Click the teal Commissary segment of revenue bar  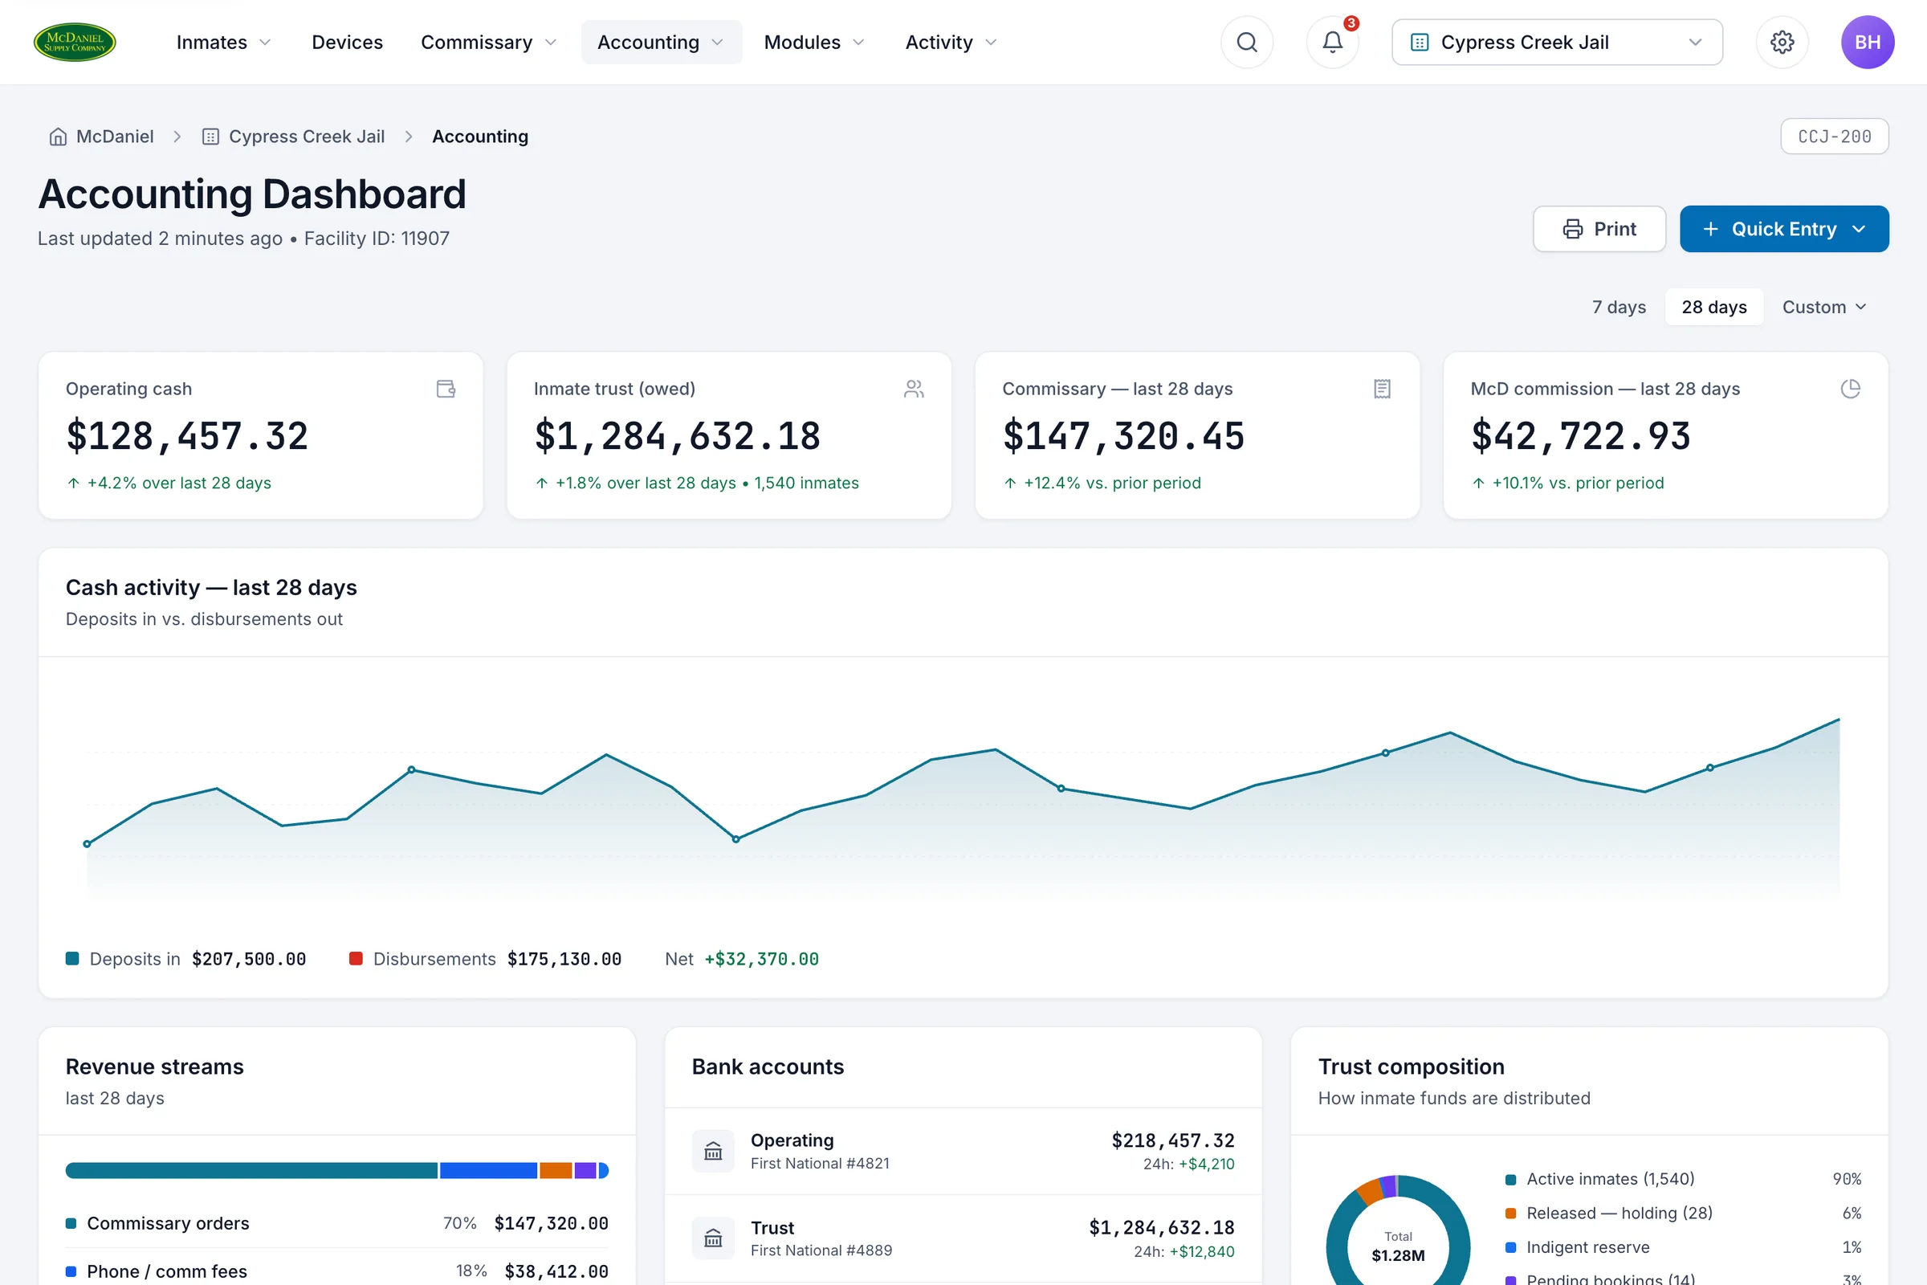pos(251,1170)
